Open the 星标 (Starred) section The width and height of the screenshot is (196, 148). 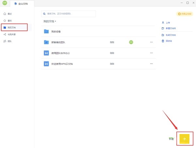pos(9,20)
